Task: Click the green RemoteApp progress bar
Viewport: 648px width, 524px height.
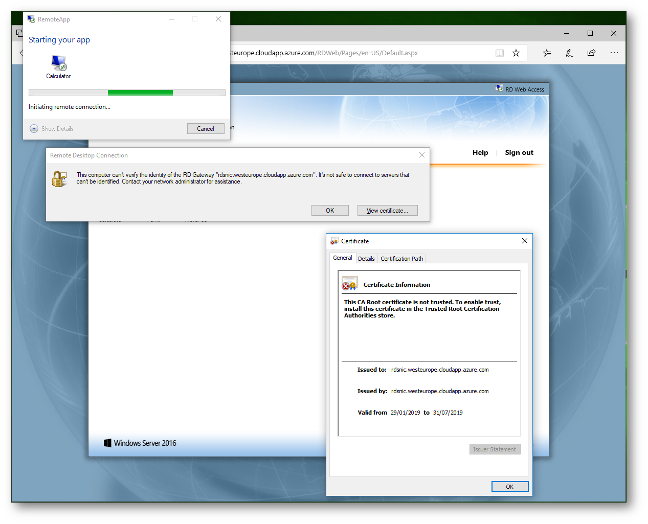Action: (x=127, y=93)
